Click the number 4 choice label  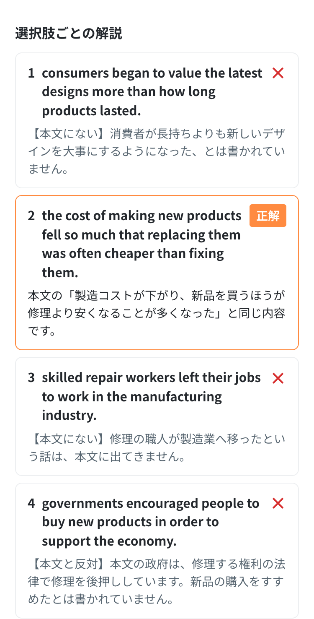(x=31, y=503)
